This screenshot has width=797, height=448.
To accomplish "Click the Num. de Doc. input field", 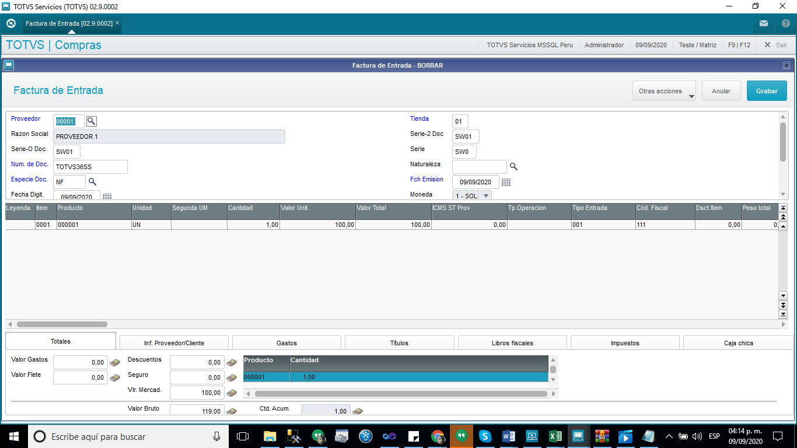I will click(x=90, y=167).
